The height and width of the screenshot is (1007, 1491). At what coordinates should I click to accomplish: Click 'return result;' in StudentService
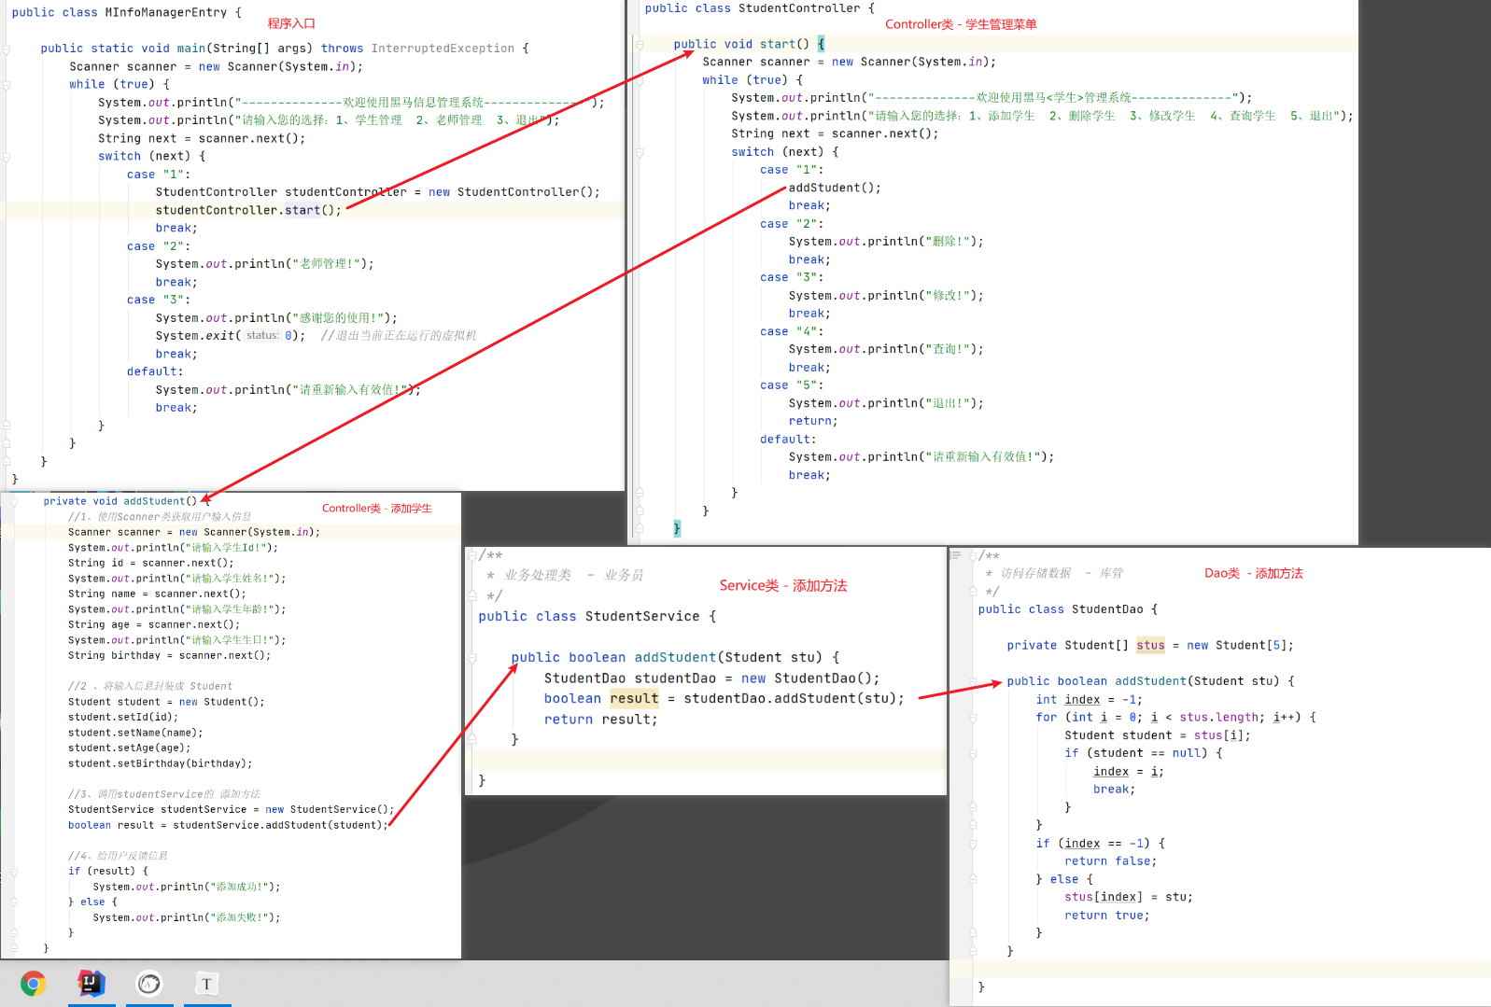pos(600,720)
